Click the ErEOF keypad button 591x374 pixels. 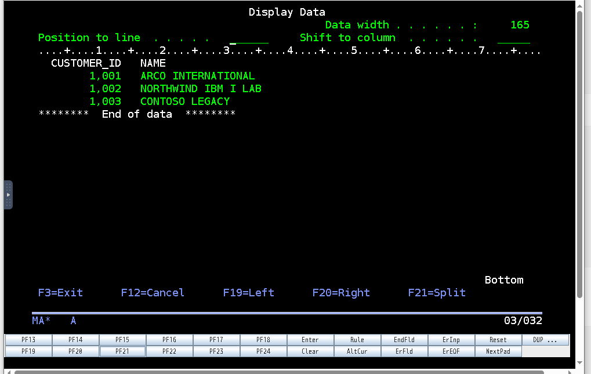click(x=451, y=351)
